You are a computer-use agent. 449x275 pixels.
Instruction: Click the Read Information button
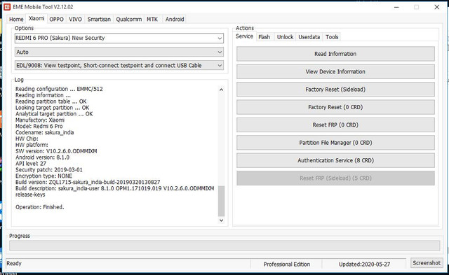click(335, 54)
